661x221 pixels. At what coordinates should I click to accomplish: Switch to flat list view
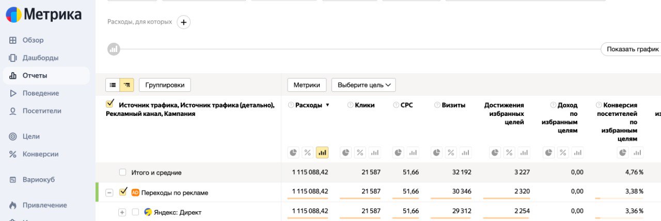[113, 85]
